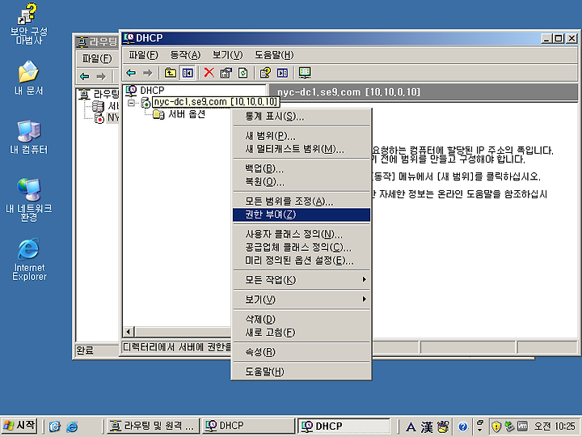Collapse the nyc-dc1.se9.com server node
The image size is (582, 437).
tap(131, 103)
